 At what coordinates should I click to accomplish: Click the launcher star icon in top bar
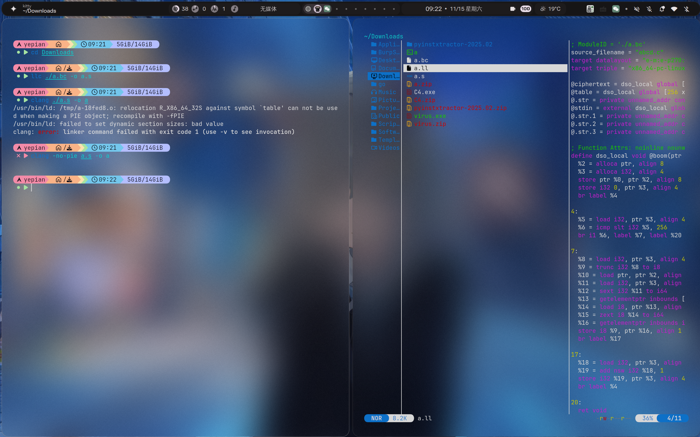(x=13, y=9)
